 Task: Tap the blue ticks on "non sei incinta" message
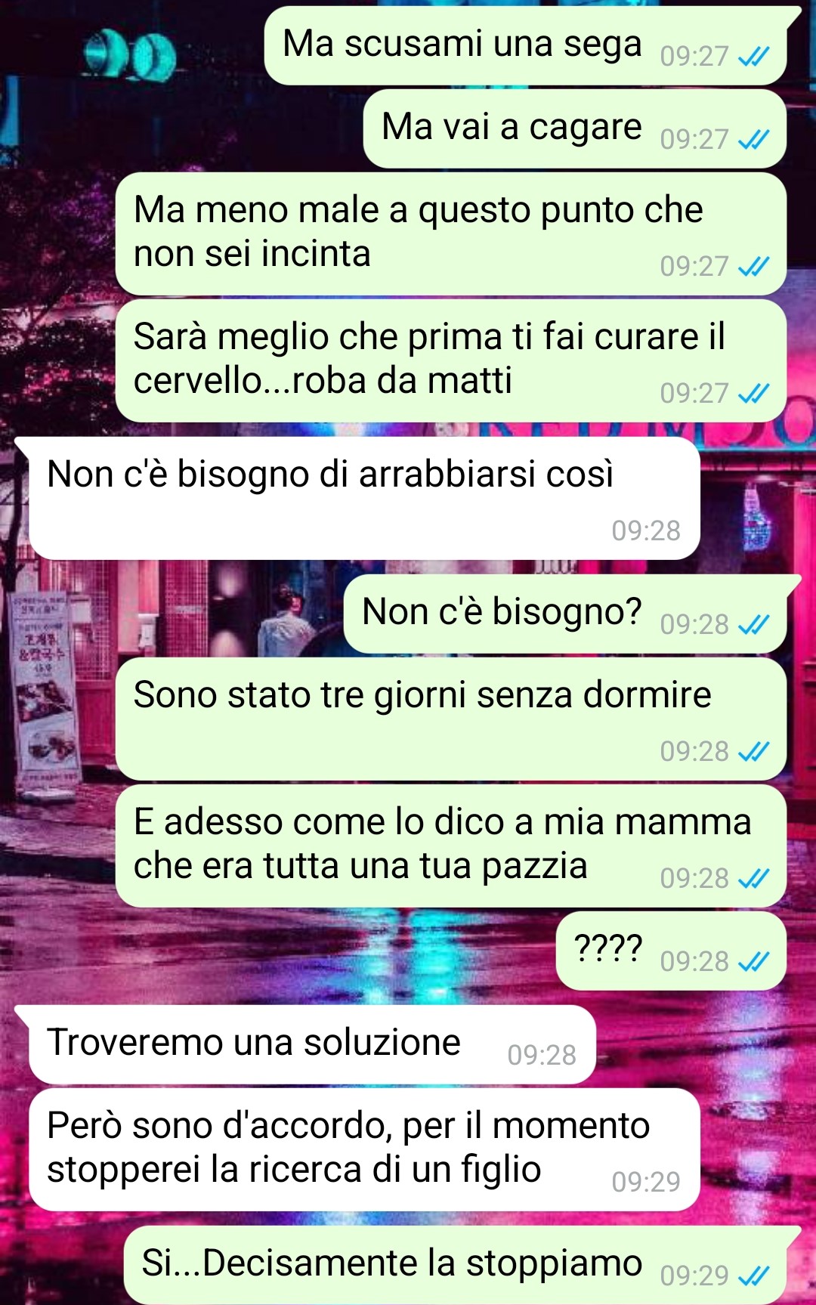tap(753, 267)
